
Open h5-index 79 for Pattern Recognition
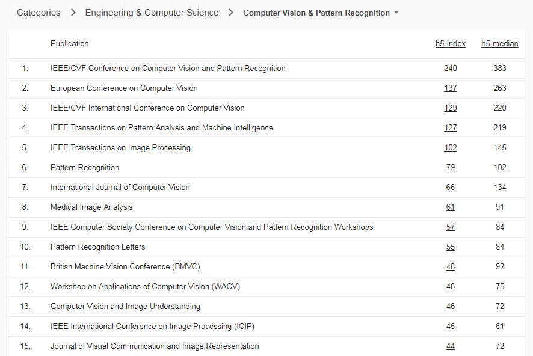pyautogui.click(x=451, y=168)
